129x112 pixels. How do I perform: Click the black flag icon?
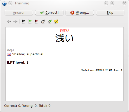tap(23, 21)
